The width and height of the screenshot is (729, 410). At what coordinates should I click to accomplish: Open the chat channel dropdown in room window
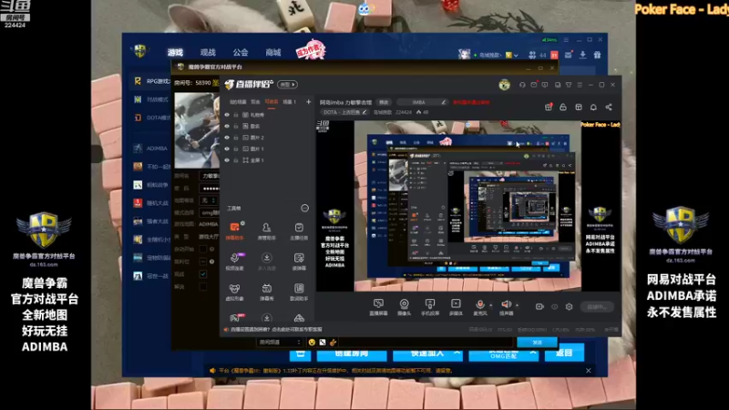(280, 343)
